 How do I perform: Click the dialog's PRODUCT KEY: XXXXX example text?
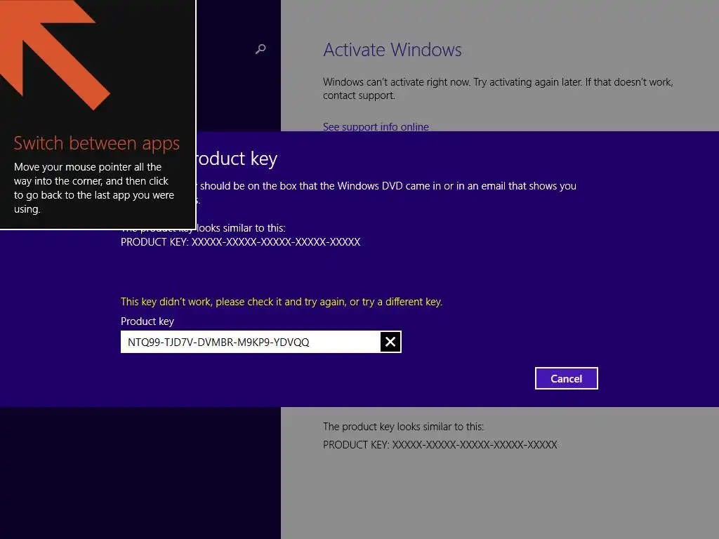pos(240,242)
